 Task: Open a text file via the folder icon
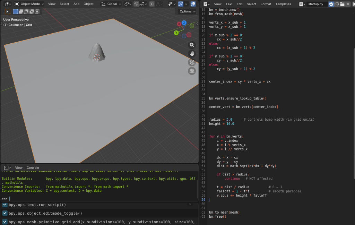342,4
